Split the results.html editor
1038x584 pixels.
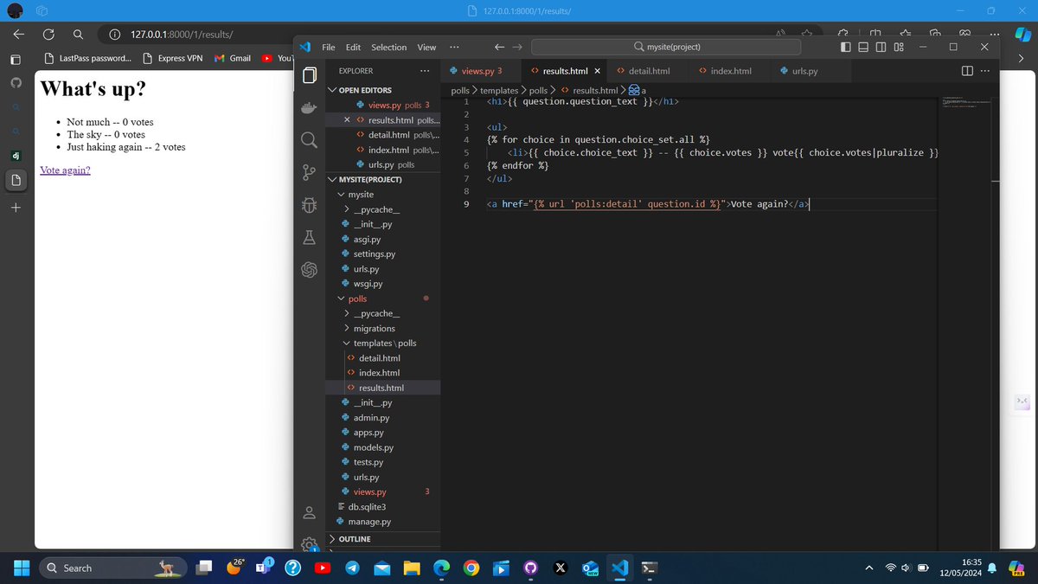pos(965,70)
